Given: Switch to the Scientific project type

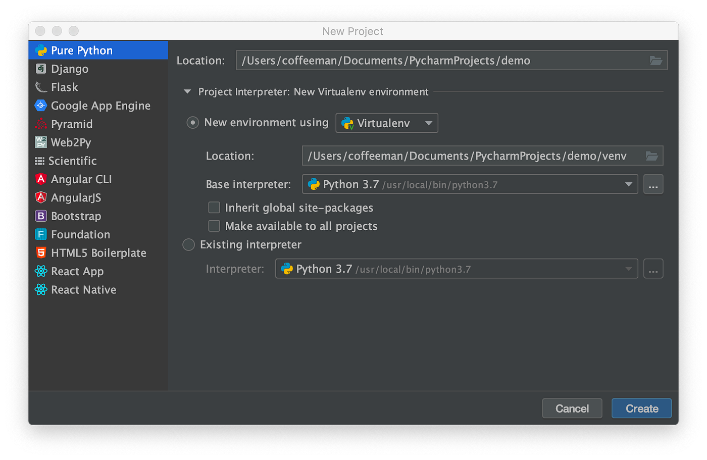Looking at the screenshot, I should pos(40,161).
